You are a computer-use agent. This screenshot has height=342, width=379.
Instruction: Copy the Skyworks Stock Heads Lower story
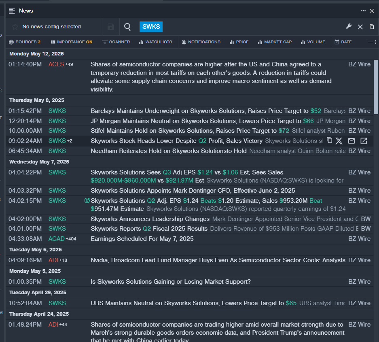[329, 140]
